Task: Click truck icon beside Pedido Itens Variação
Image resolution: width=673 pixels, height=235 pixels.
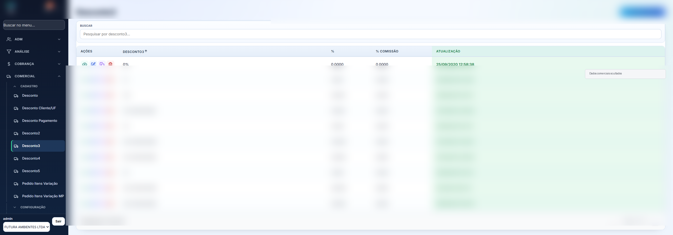Action: click(x=16, y=184)
